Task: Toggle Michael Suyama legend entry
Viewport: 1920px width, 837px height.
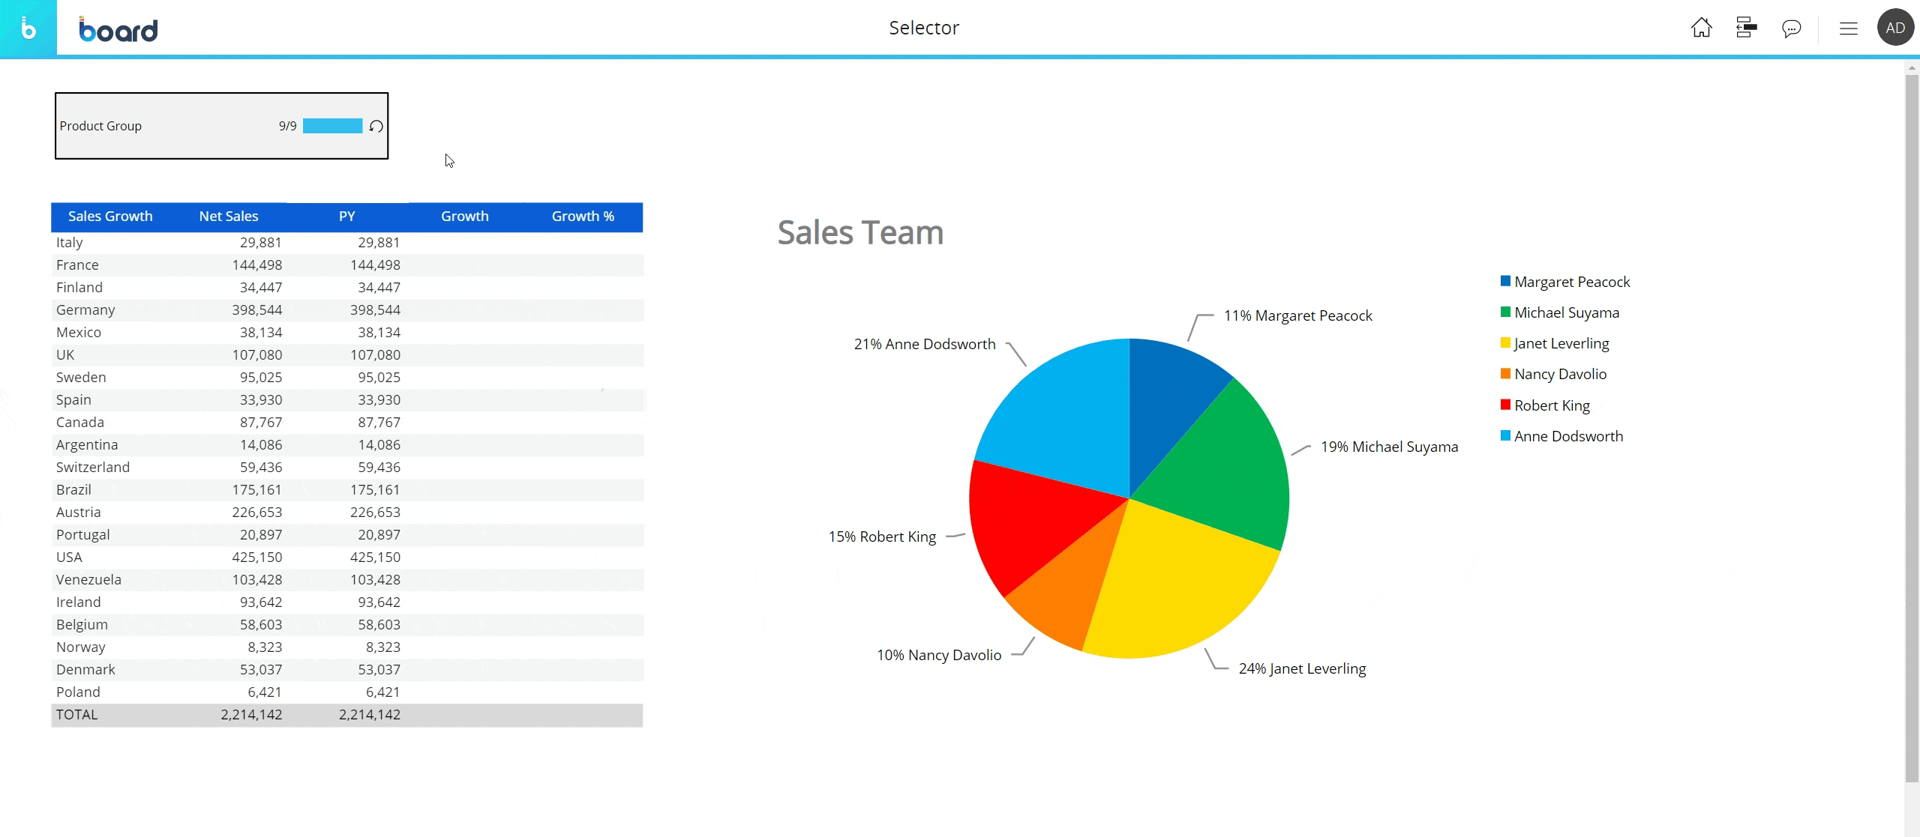Action: coord(1566,312)
